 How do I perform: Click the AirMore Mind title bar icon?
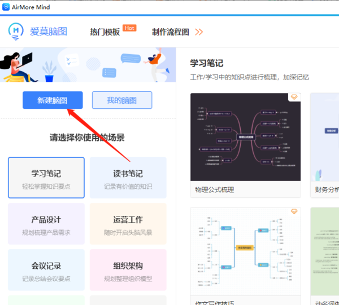(x=6, y=7)
